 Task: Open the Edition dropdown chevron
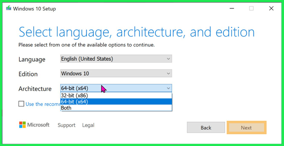tap(168, 73)
